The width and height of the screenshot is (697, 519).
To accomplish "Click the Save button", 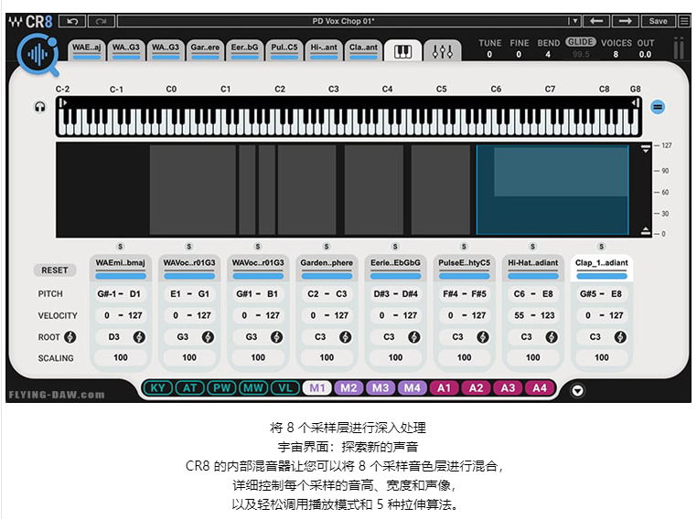I will [658, 21].
